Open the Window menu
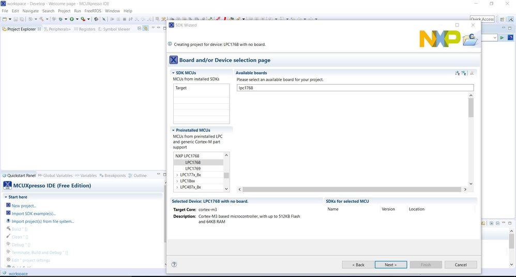 [x=112, y=11]
